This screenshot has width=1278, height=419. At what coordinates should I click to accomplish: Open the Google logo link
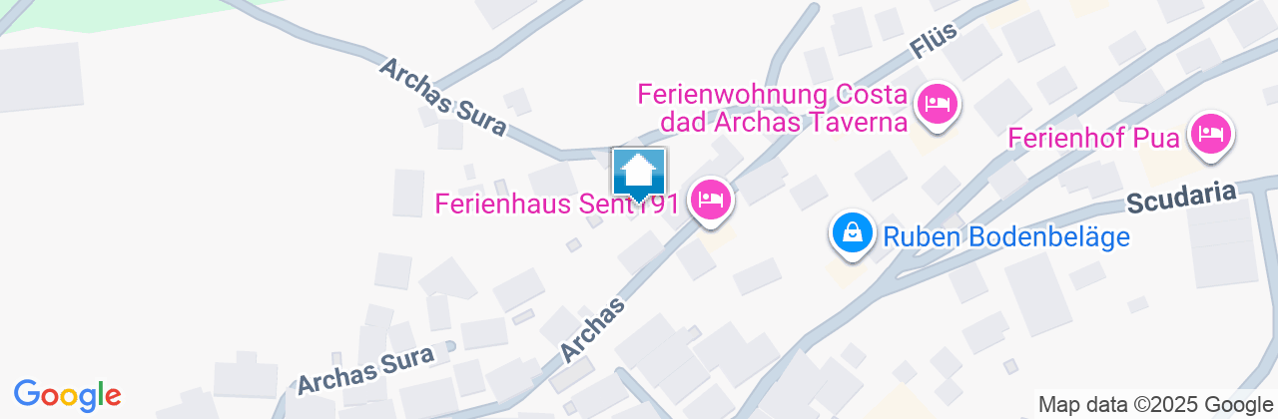tap(67, 395)
